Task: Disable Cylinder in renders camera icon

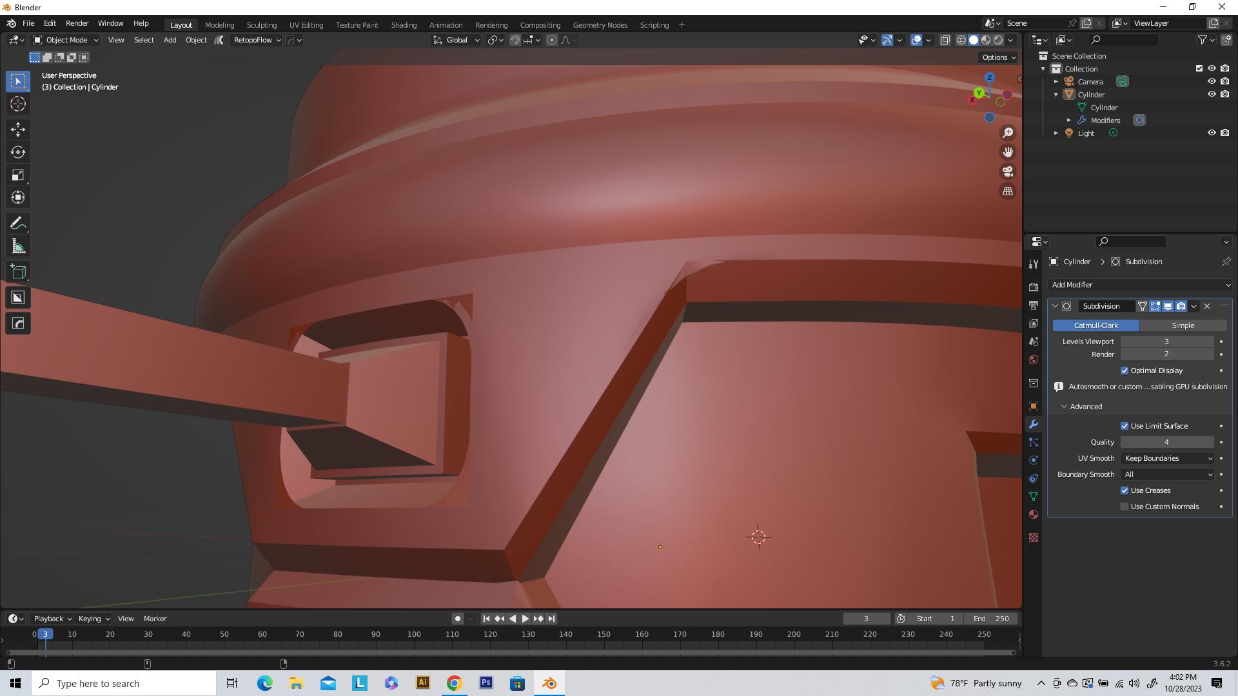Action: point(1224,94)
